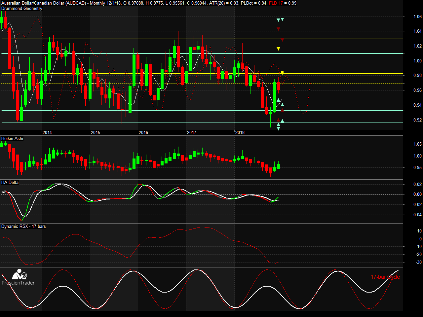Click the PLDot = 0.94 value in header
This screenshot has width=423, height=317.
[253, 3]
